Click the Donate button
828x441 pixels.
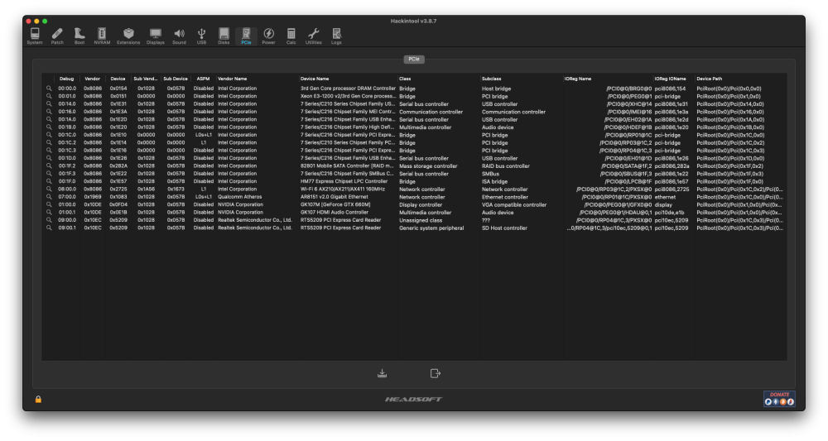coord(779,399)
